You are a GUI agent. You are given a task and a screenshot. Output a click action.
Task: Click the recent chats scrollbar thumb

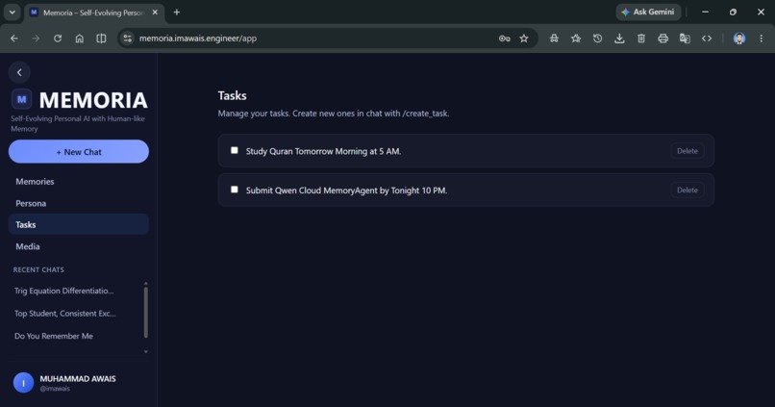146,313
